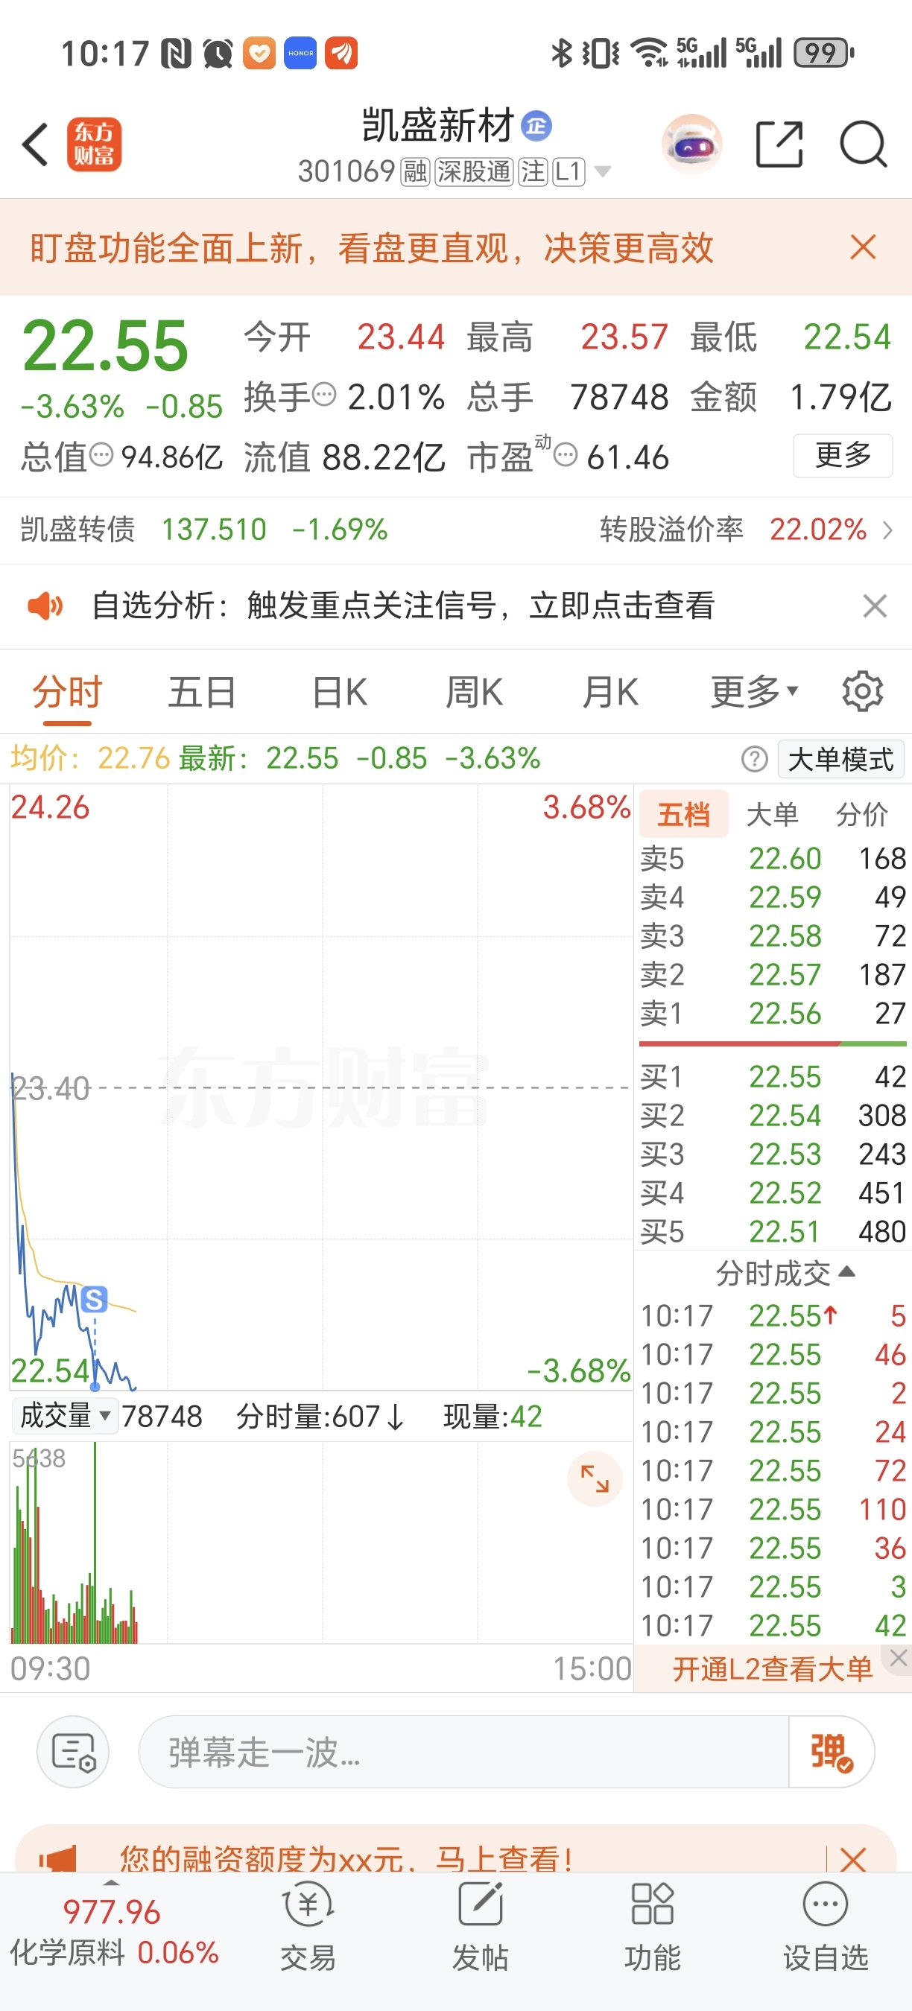Tap the 总值 info icon
Screen dimensions: 912x2011
click(101, 454)
